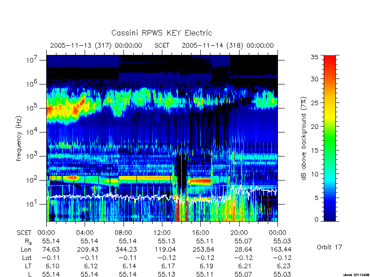The image size is (370, 277).
Task: Click the white trace line near 08:00
Action: (x=123, y=197)
